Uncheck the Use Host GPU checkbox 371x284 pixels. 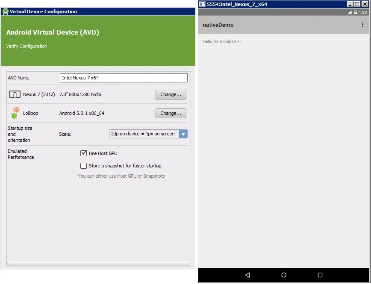[83, 153]
